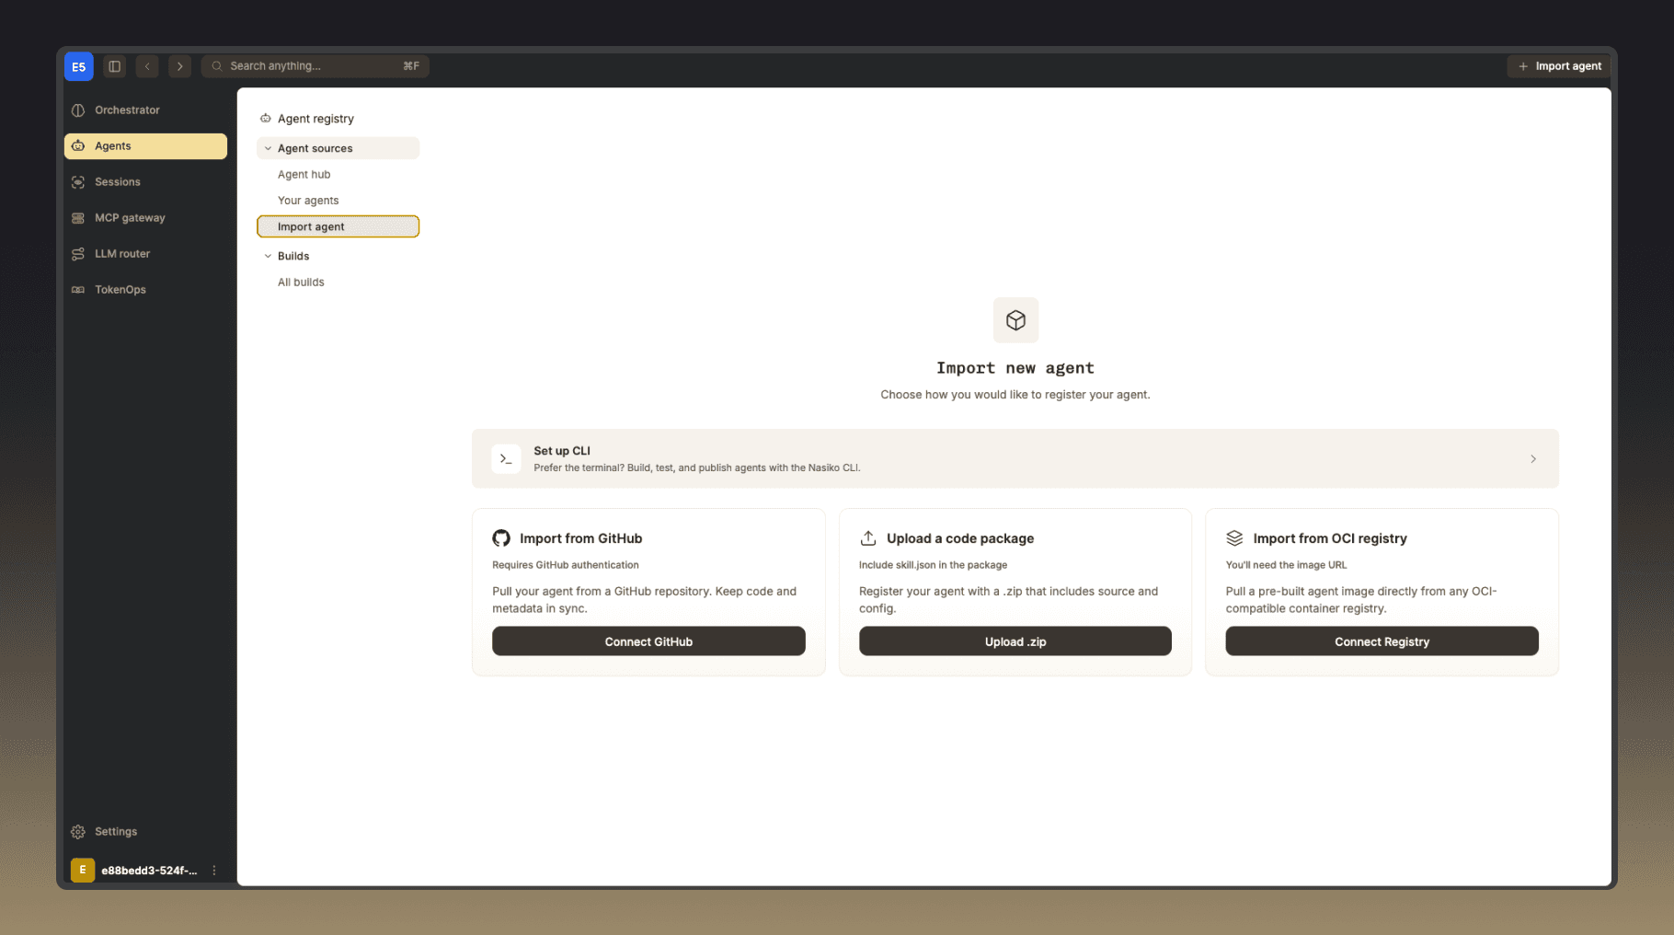Click the cube icon above Import new agent
Screen dimensions: 1674x935
[x=1015, y=320]
